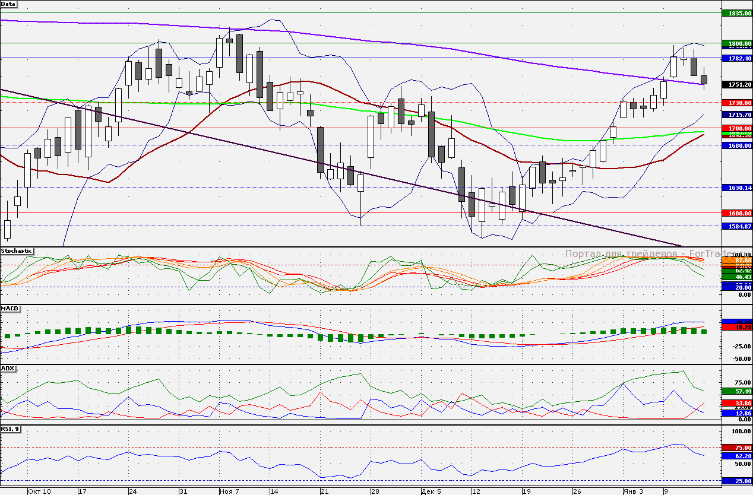Select the blue 1715.70 price tag
The height and width of the screenshot is (495, 753).
pos(736,115)
